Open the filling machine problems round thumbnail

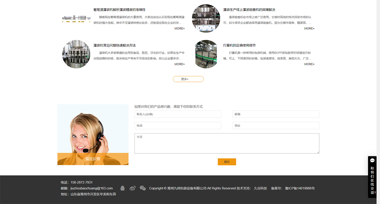[x=76, y=54]
